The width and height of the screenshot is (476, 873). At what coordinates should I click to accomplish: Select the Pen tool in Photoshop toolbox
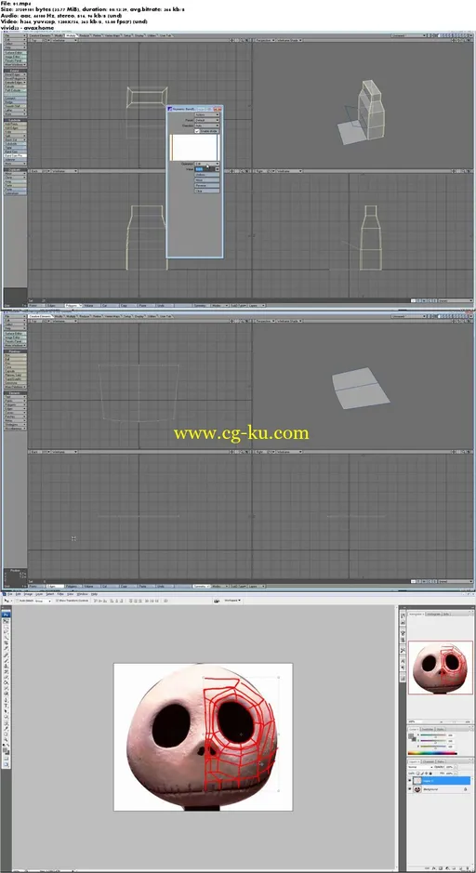[x=6, y=700]
